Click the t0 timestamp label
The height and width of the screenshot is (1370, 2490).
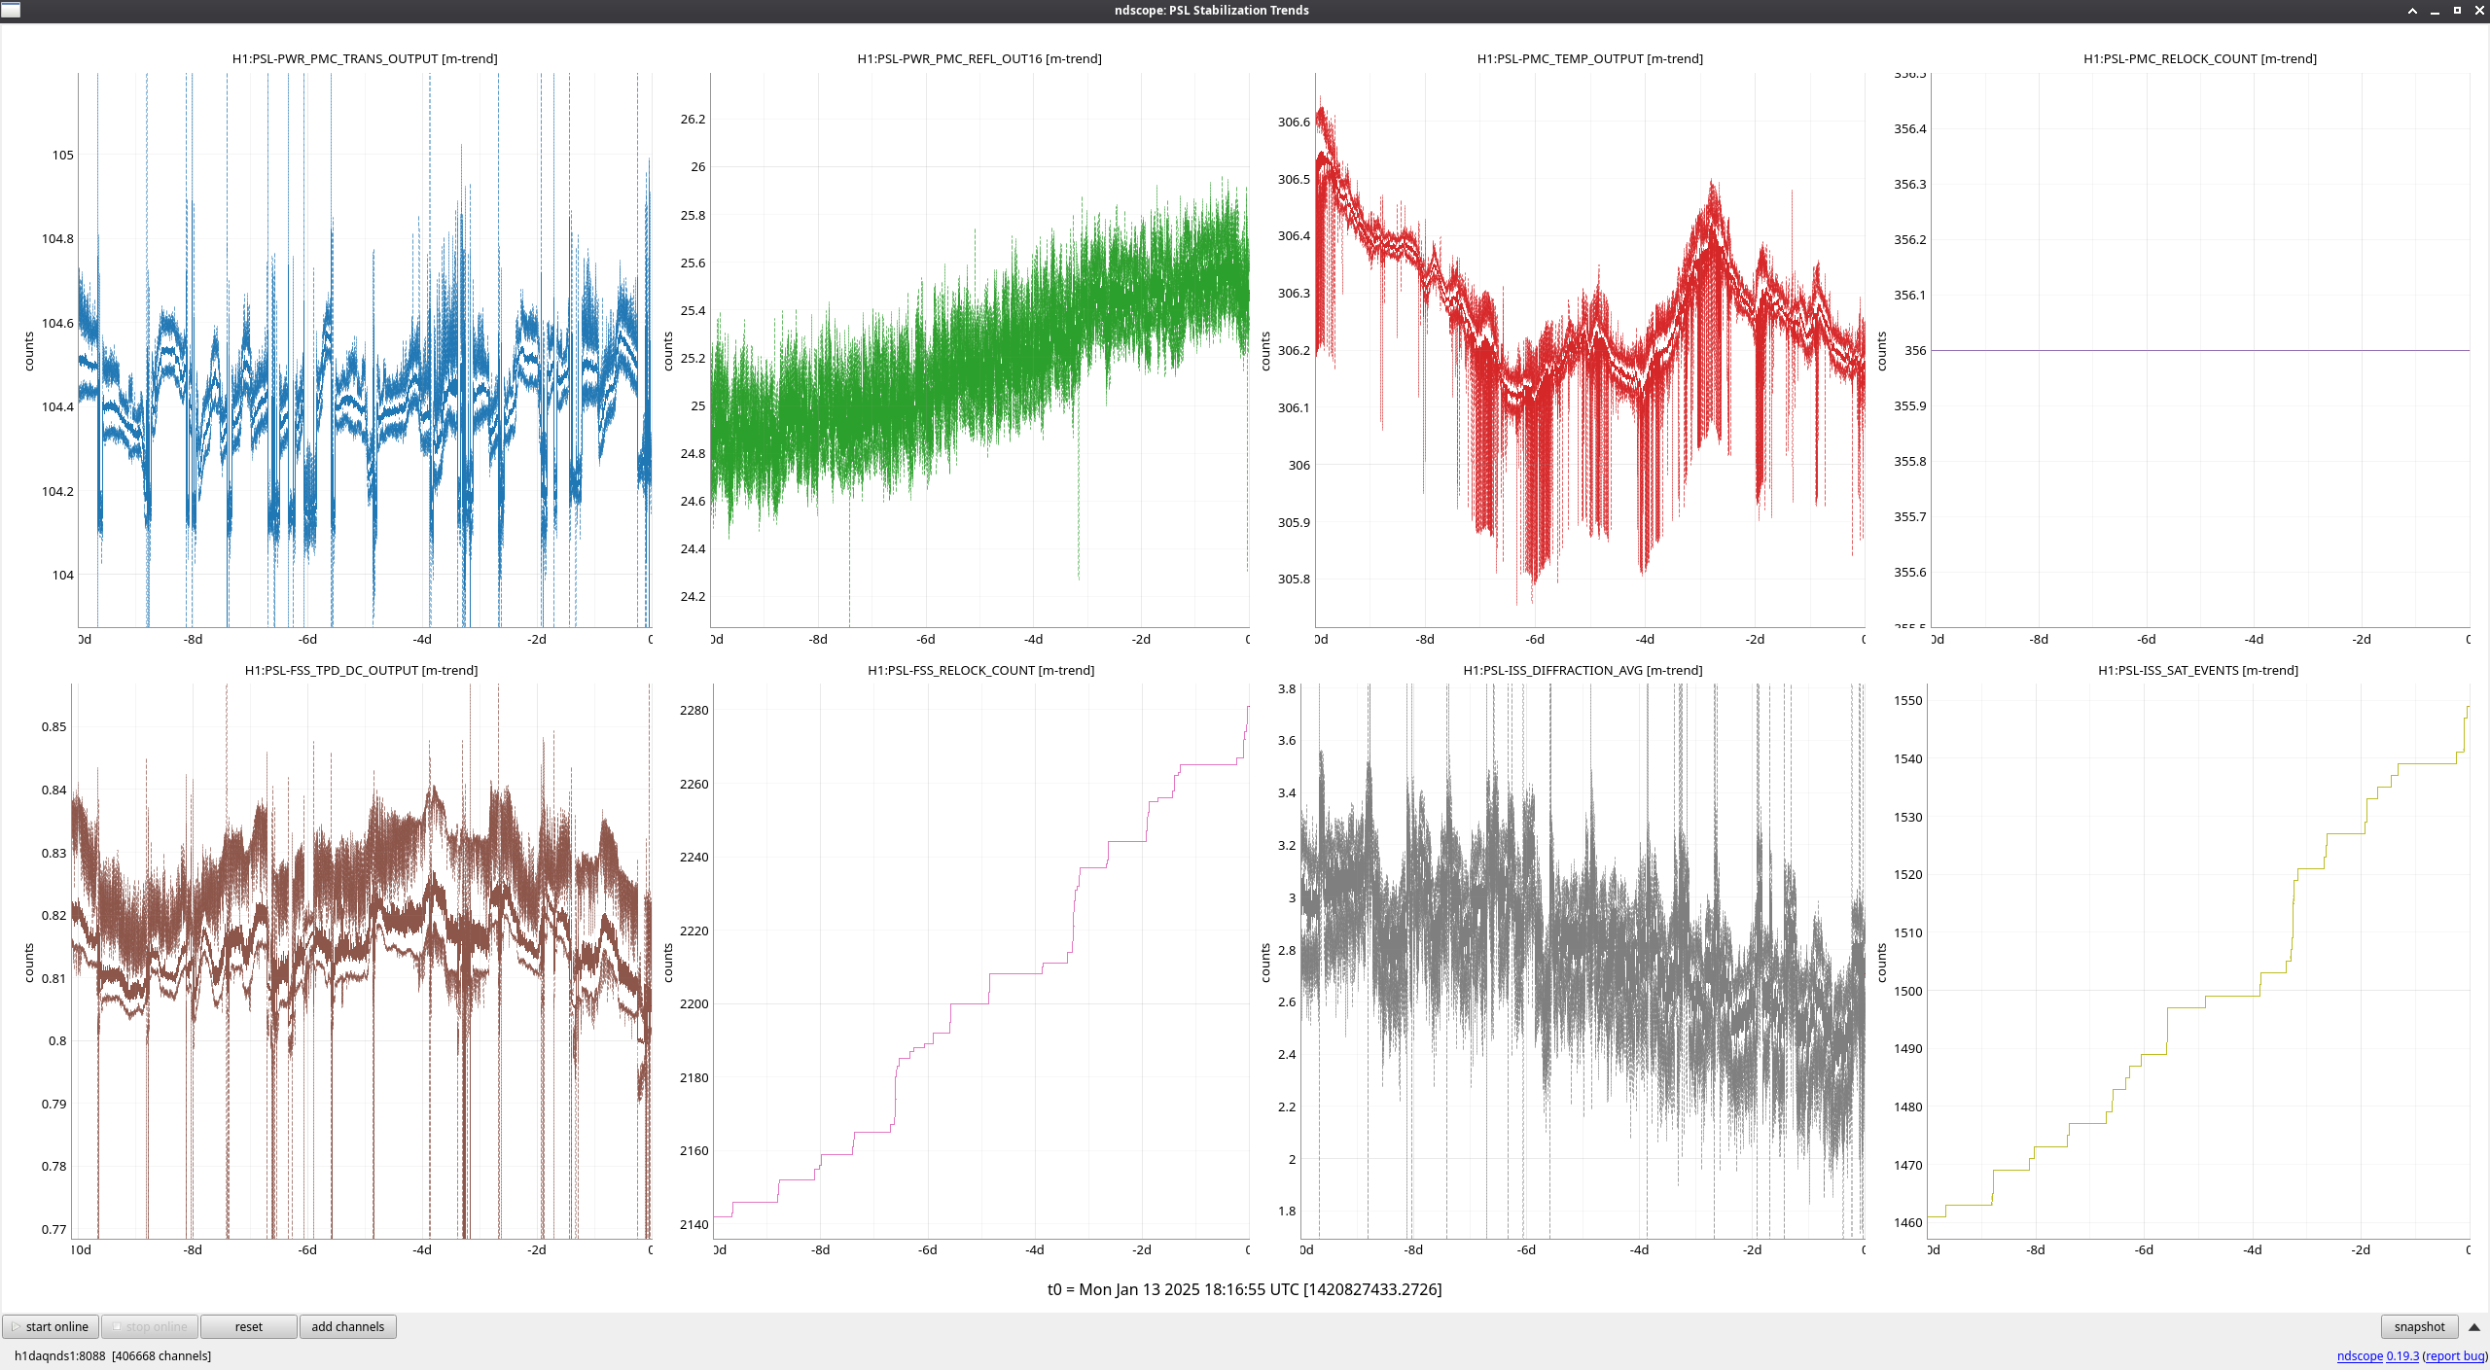click(1245, 1289)
